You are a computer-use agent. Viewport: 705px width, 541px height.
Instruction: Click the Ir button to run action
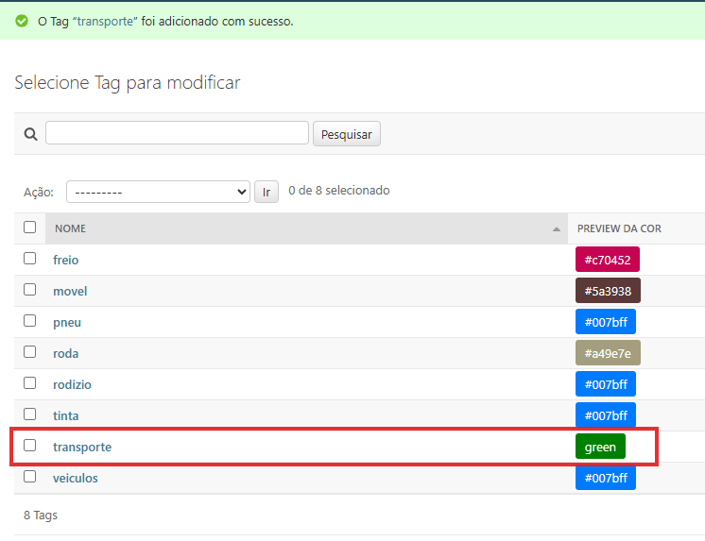[x=266, y=192]
